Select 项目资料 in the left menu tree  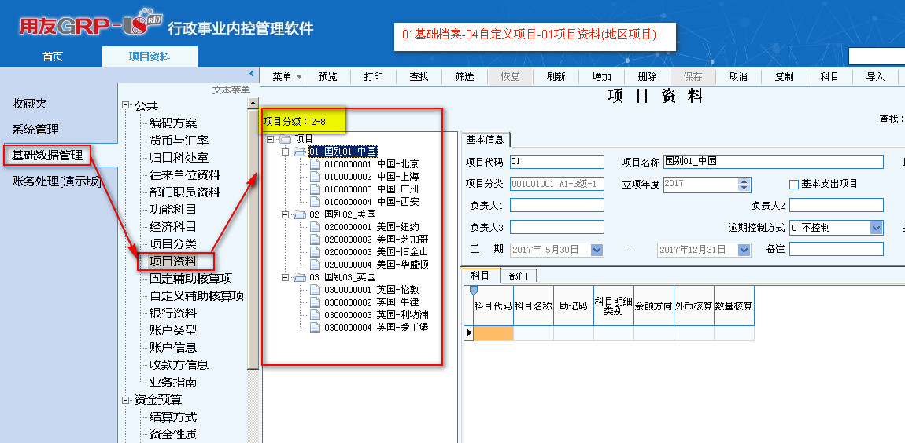click(x=173, y=261)
